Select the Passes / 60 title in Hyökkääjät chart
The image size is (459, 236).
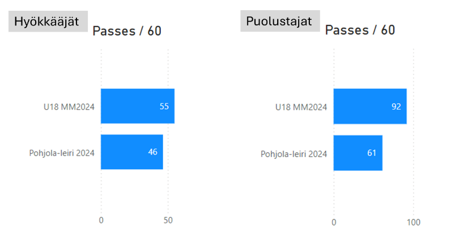click(x=127, y=31)
